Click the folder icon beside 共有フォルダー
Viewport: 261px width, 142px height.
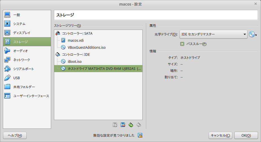(7, 87)
